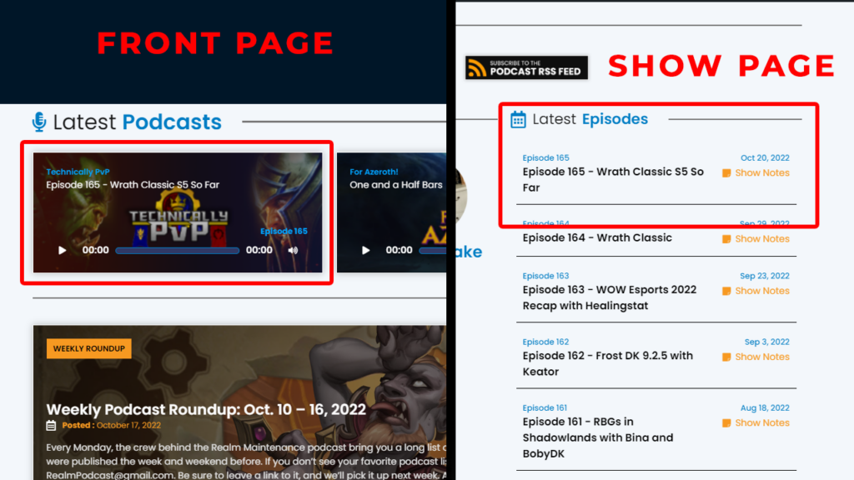Open Show Notes for Episode 164
The image size is (854, 480).
(x=762, y=239)
